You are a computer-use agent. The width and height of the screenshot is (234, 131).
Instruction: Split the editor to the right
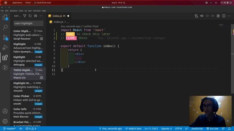point(224,16)
